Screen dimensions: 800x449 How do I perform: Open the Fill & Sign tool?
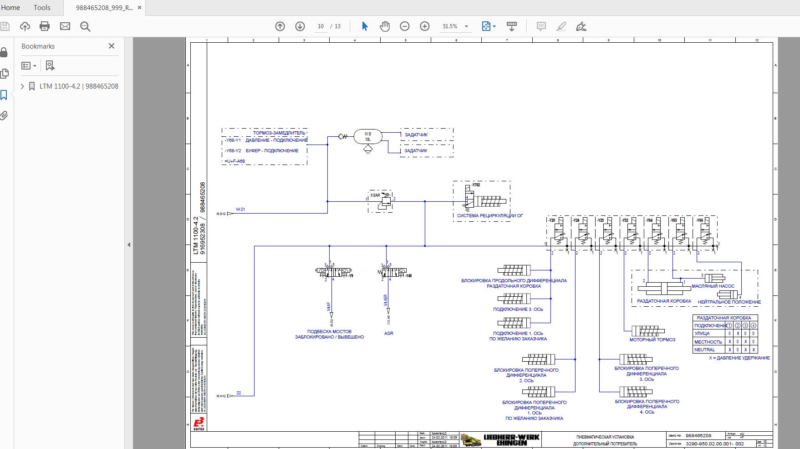(581, 26)
